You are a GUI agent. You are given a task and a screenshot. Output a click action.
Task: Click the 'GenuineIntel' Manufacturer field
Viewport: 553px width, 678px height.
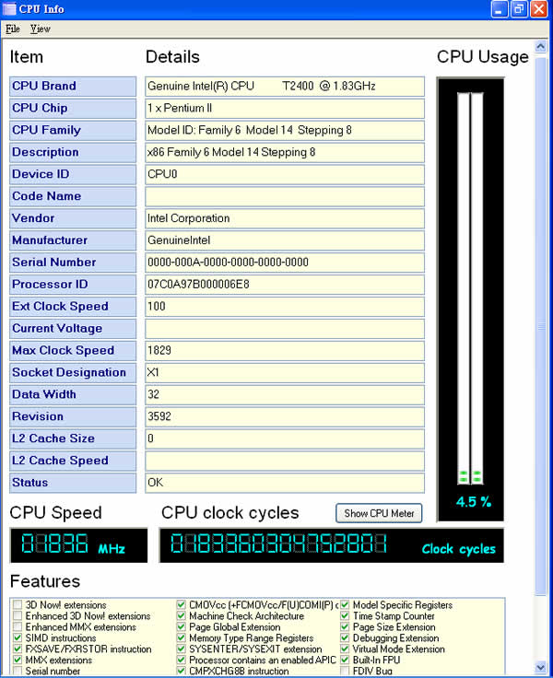point(285,240)
